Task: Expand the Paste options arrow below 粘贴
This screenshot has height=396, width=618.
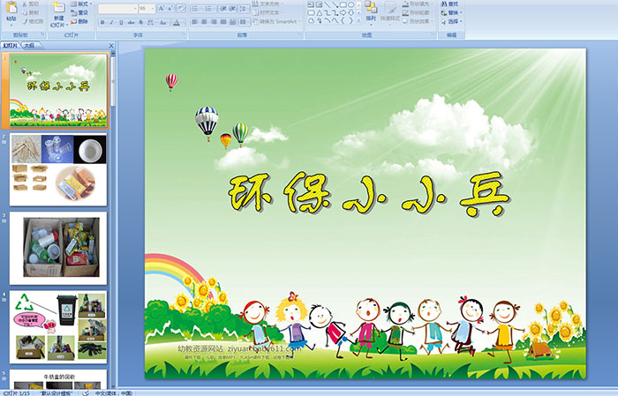Action: 11,26
